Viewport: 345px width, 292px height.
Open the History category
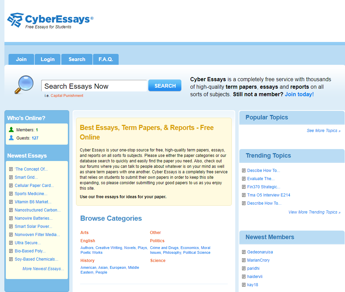coord(87,261)
